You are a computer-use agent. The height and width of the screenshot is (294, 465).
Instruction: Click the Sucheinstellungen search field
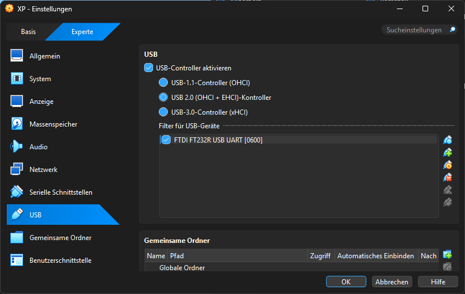[414, 30]
